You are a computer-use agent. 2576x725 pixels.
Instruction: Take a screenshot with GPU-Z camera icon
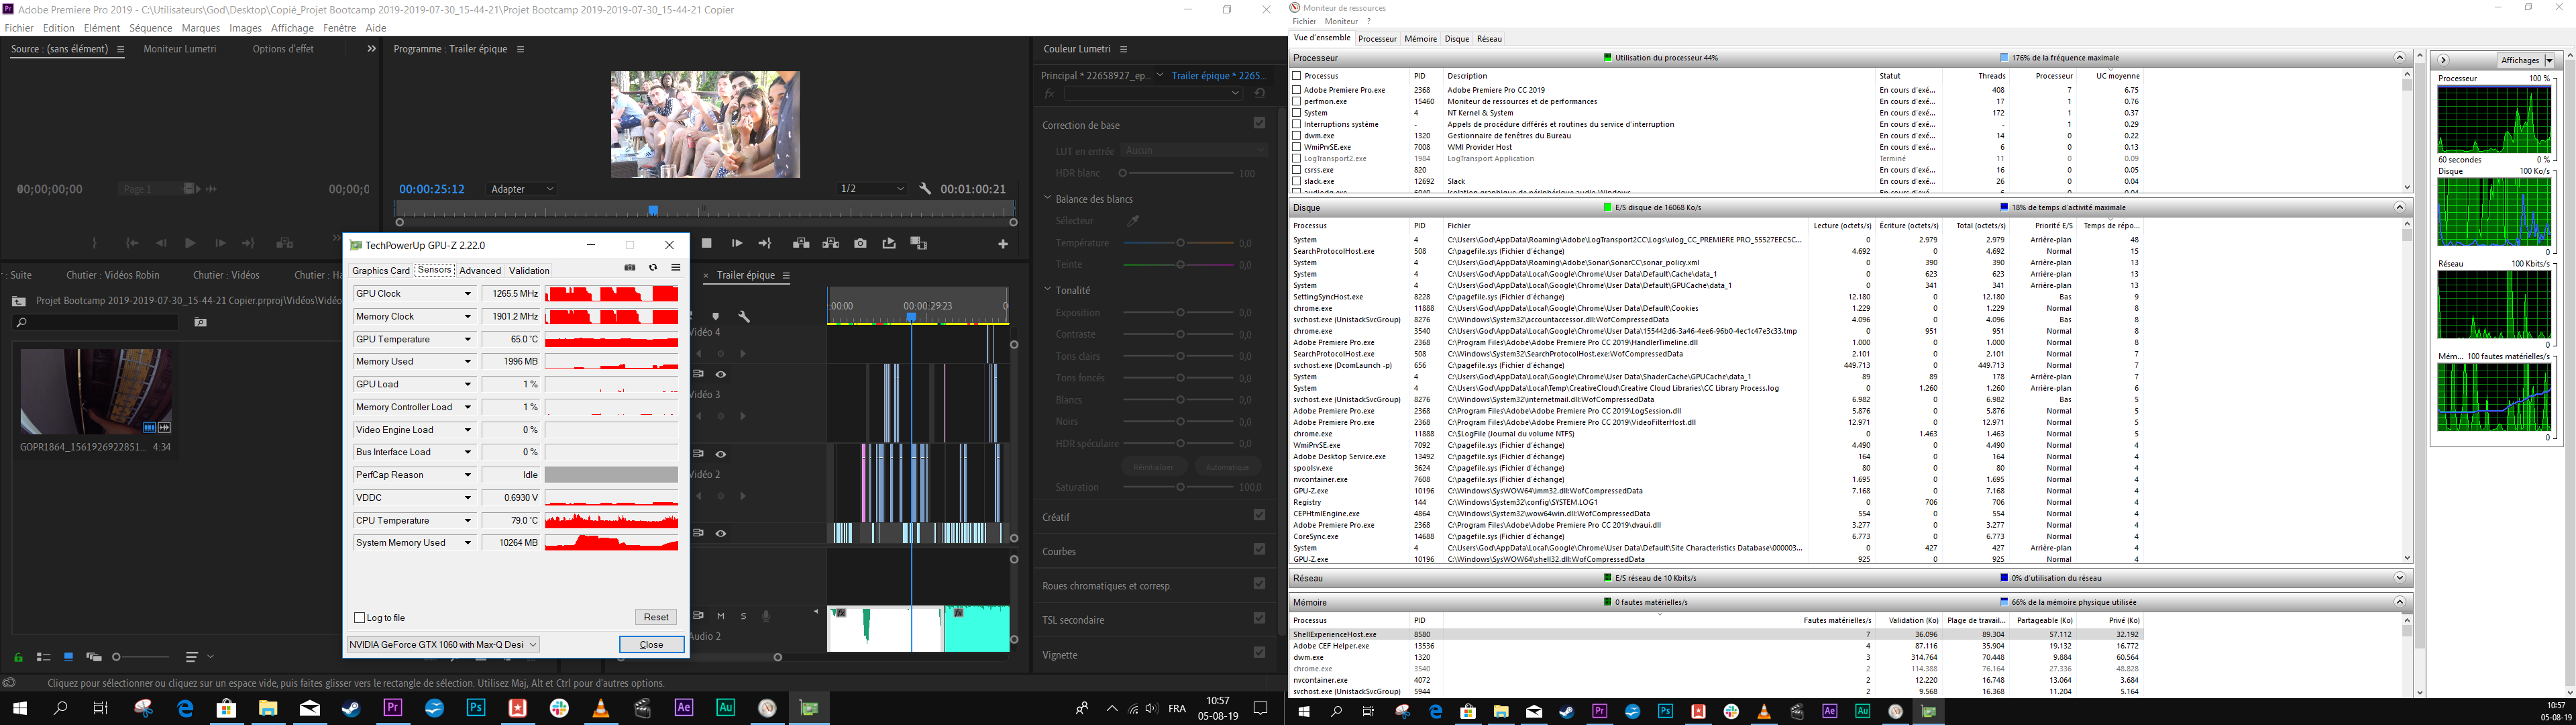click(x=630, y=267)
